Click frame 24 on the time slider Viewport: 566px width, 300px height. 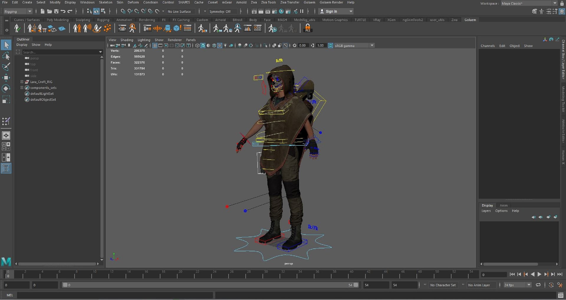[214, 274]
